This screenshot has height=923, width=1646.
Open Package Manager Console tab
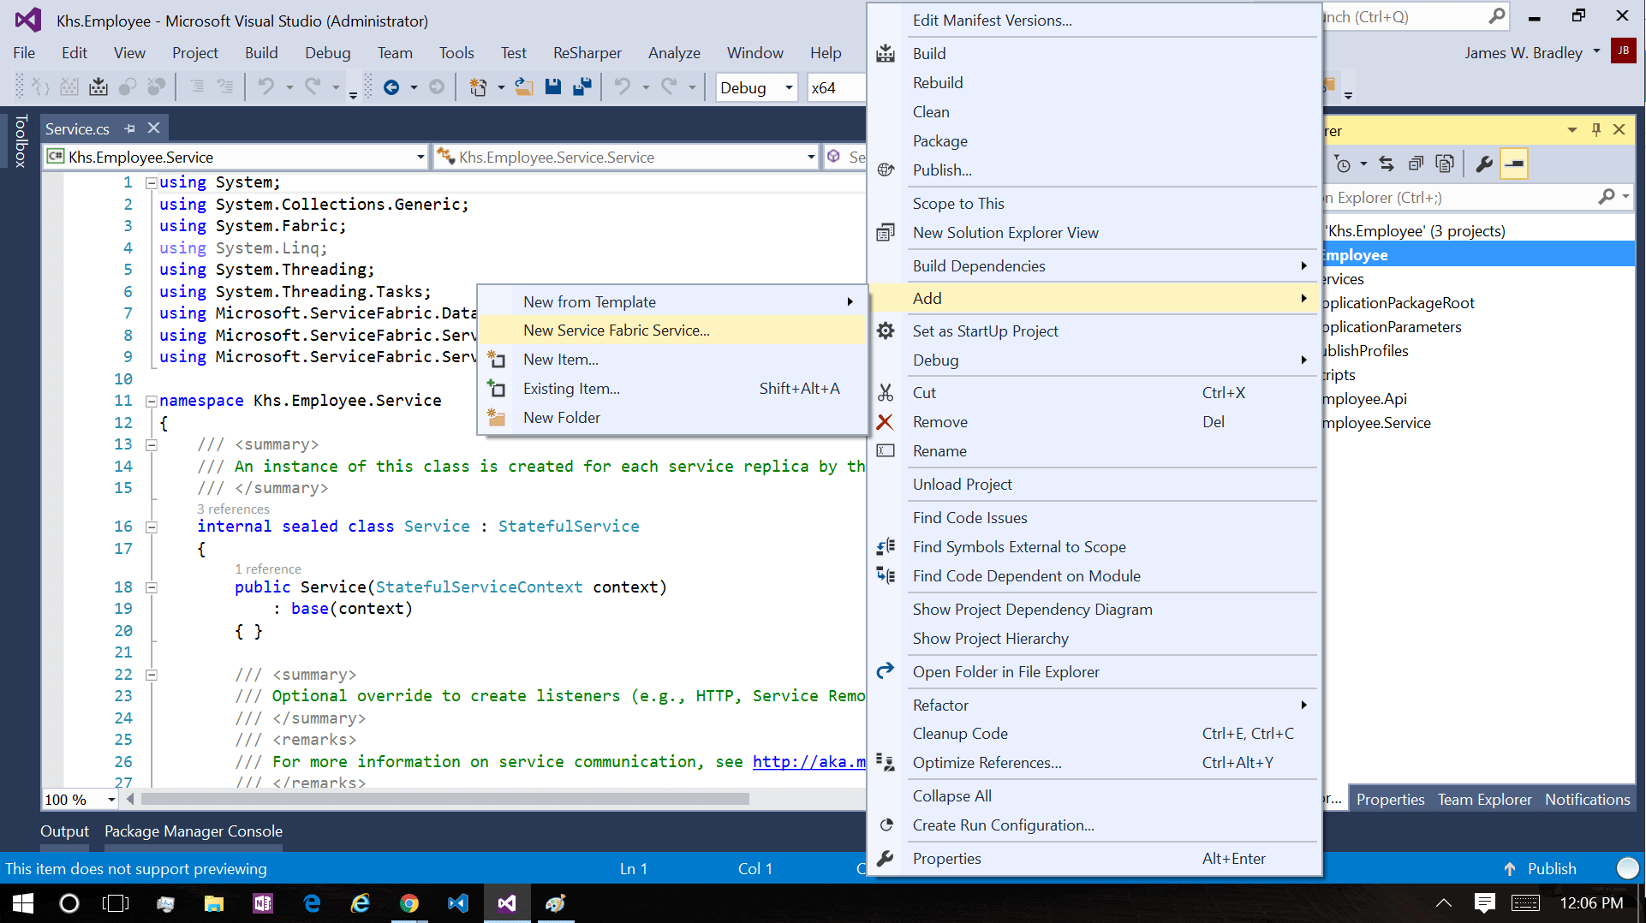[194, 831]
